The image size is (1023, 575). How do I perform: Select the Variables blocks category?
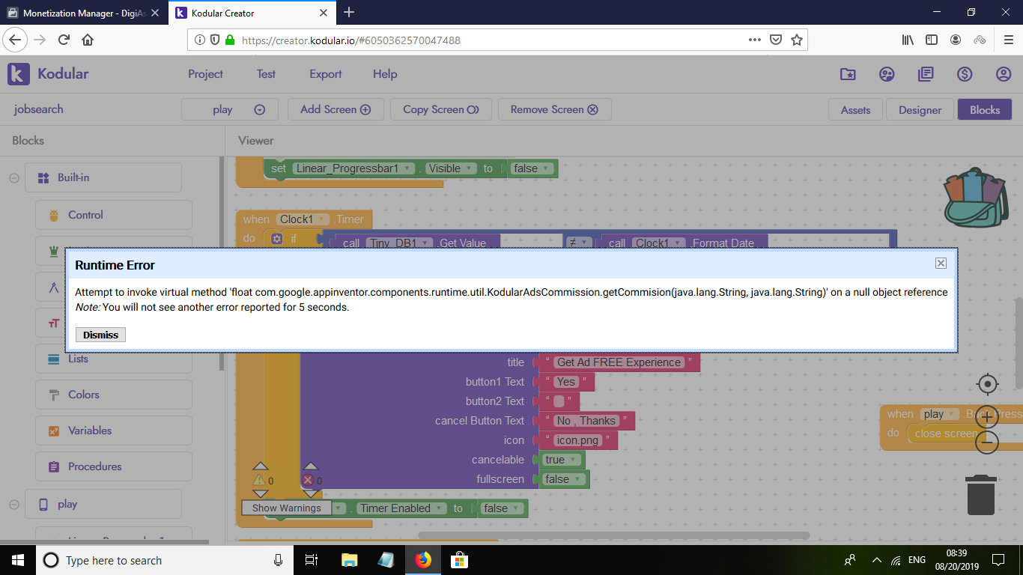point(114,431)
